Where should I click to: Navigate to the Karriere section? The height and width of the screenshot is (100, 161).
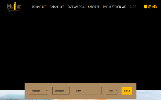[94, 7]
